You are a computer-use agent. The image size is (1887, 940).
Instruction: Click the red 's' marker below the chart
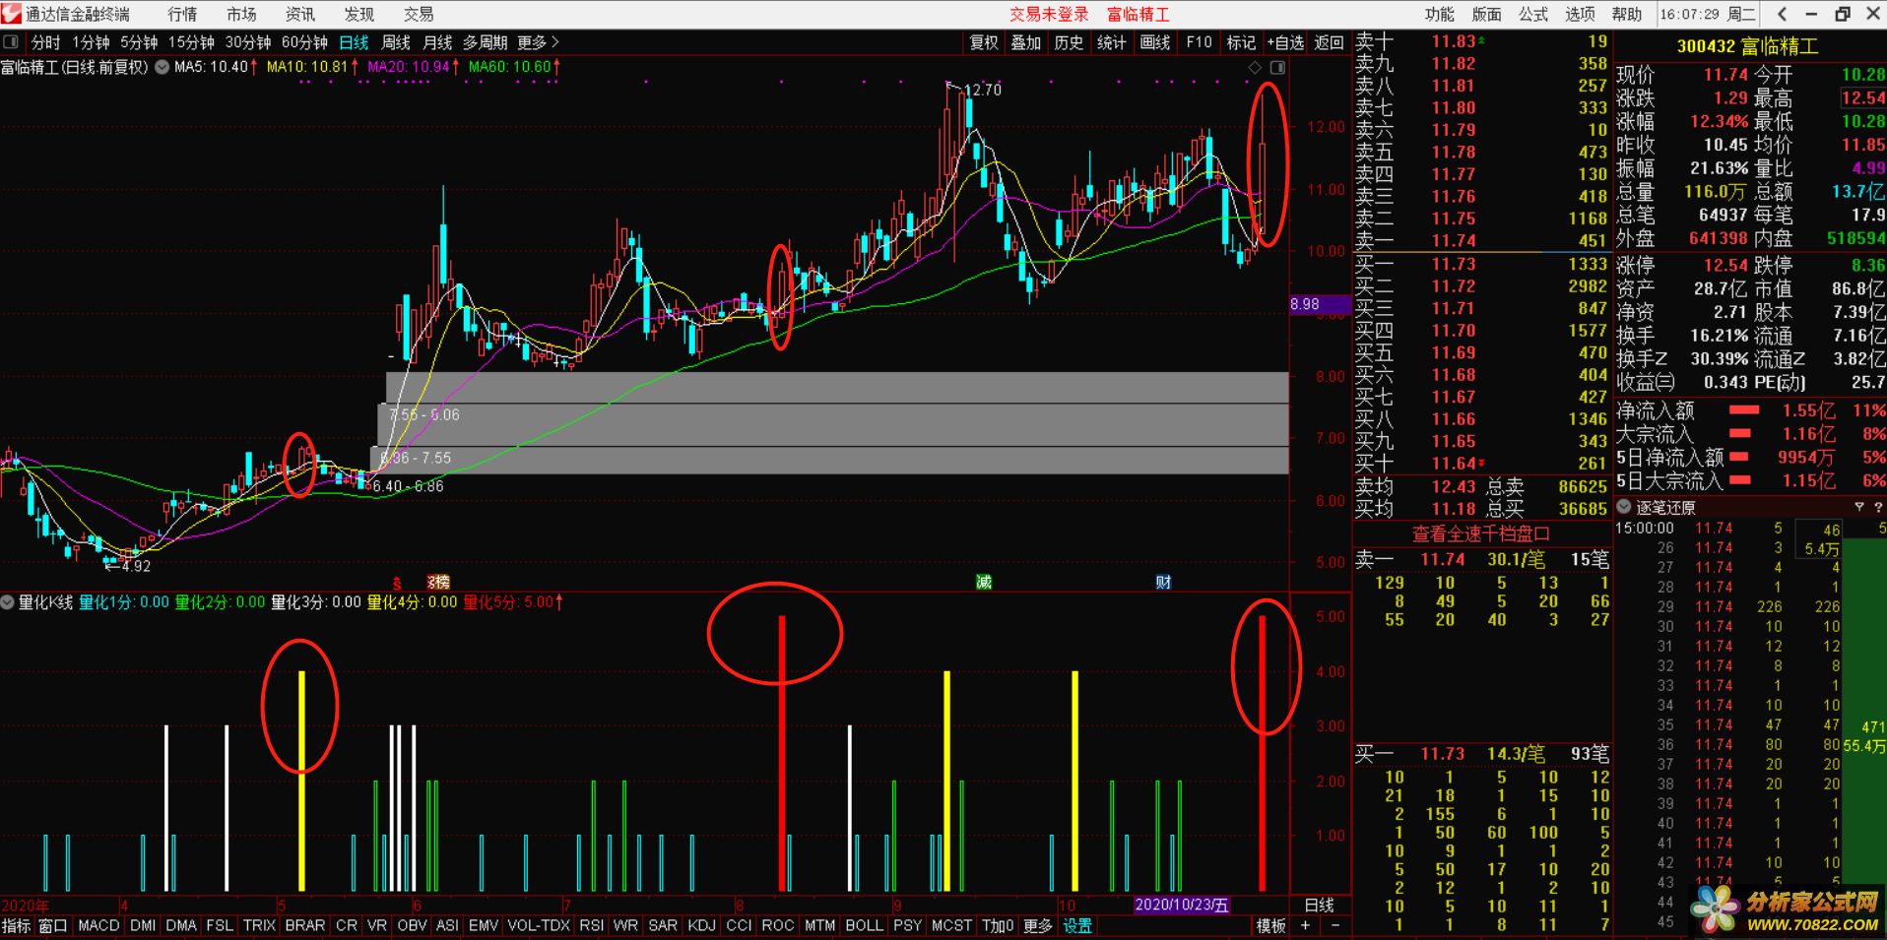click(398, 582)
